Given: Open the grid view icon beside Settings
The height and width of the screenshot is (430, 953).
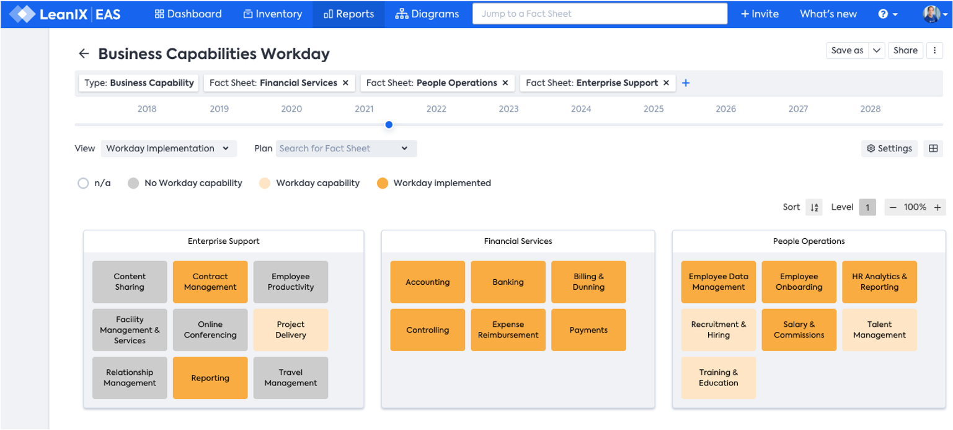Looking at the screenshot, I should tap(933, 148).
